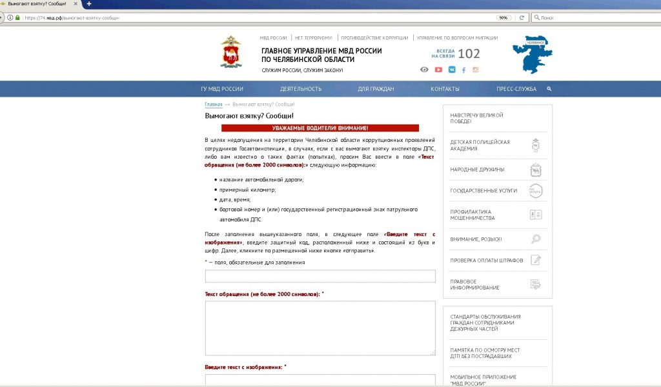The height and width of the screenshot is (387, 661).
Task: Open the VK social network icon
Action: (x=452, y=70)
